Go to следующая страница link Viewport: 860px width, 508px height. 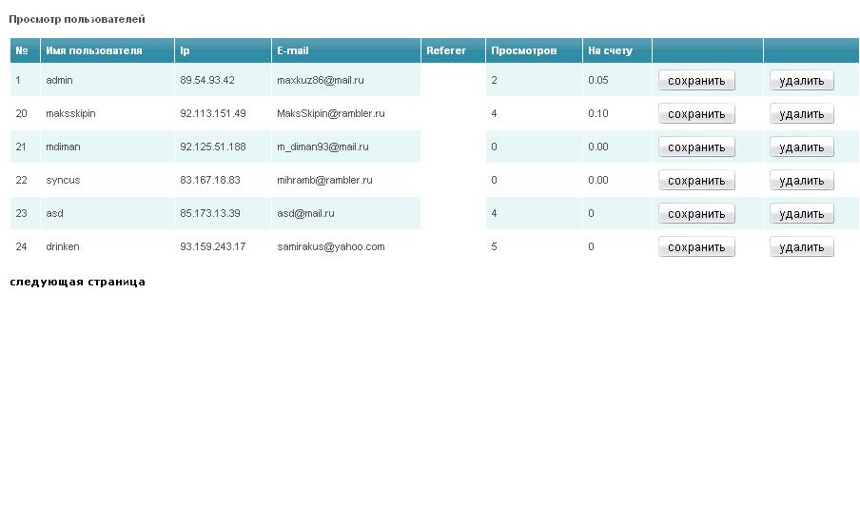coord(77,282)
